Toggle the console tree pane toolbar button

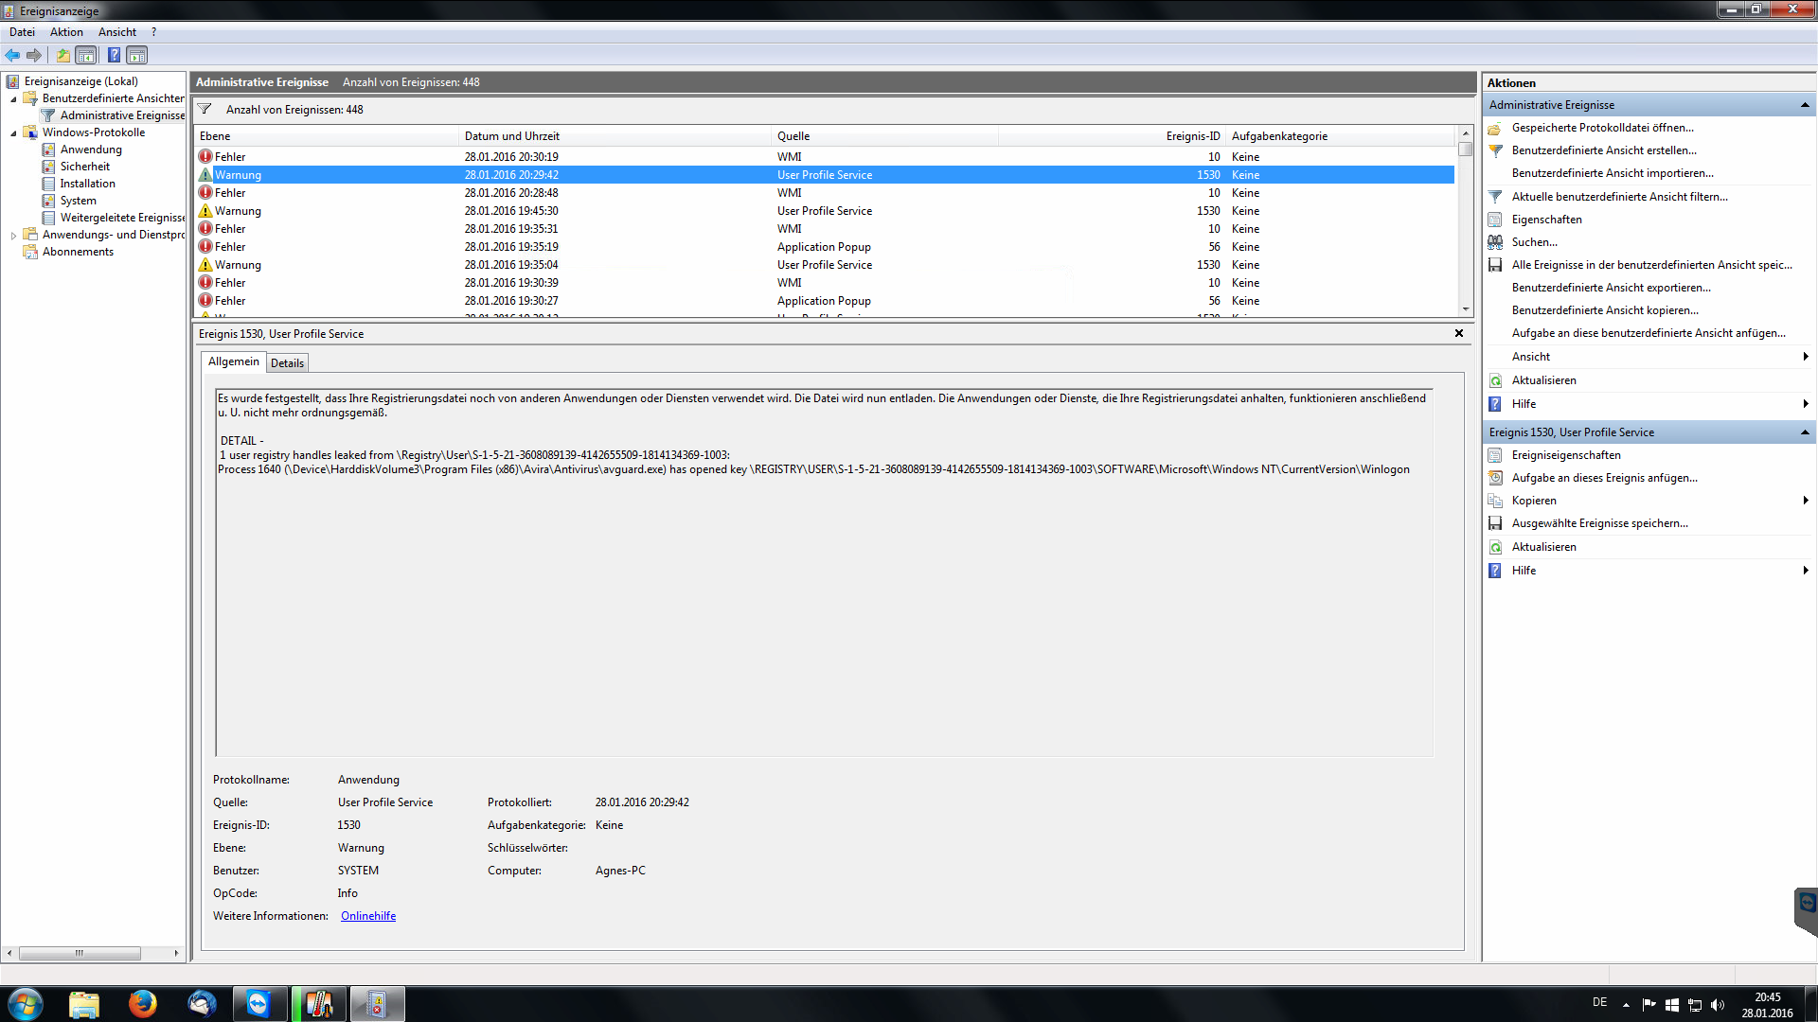pos(86,55)
